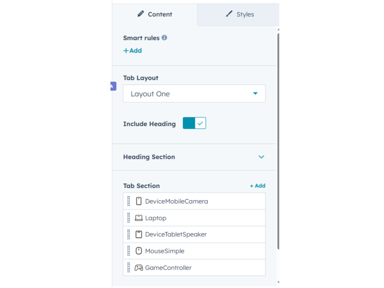Click the Smart rules info icon
The image size is (384, 288).
click(x=164, y=37)
